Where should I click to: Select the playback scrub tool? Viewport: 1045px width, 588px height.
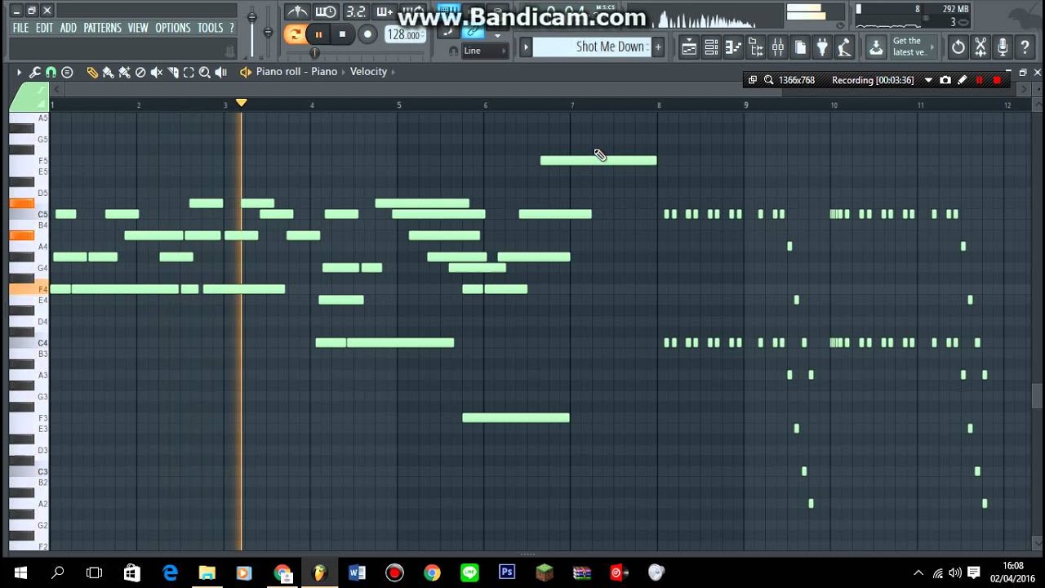click(221, 72)
